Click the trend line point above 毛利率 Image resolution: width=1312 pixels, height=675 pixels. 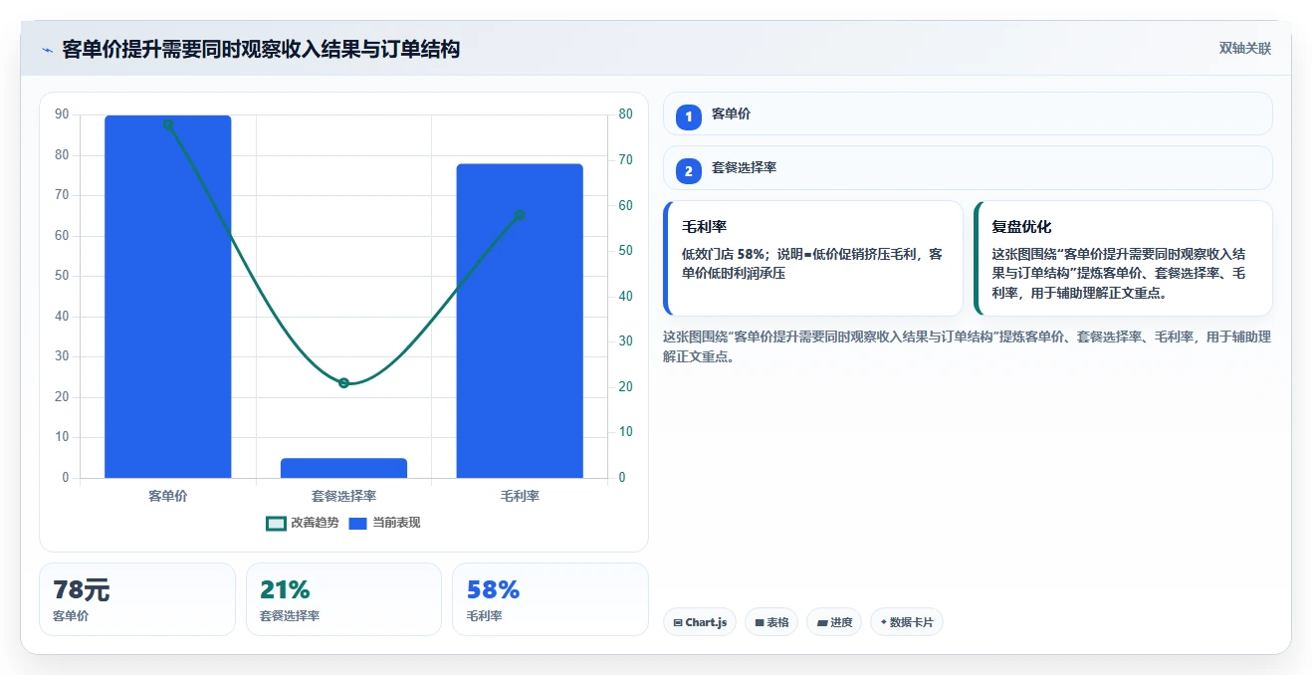tap(520, 215)
